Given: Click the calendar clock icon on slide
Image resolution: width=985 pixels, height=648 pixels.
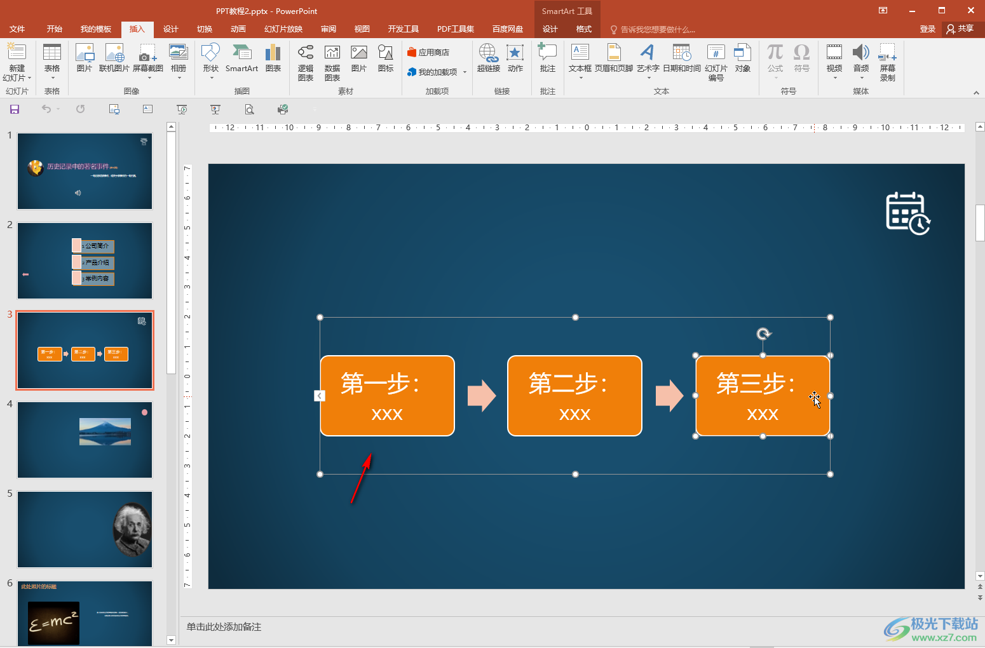Looking at the screenshot, I should (908, 213).
